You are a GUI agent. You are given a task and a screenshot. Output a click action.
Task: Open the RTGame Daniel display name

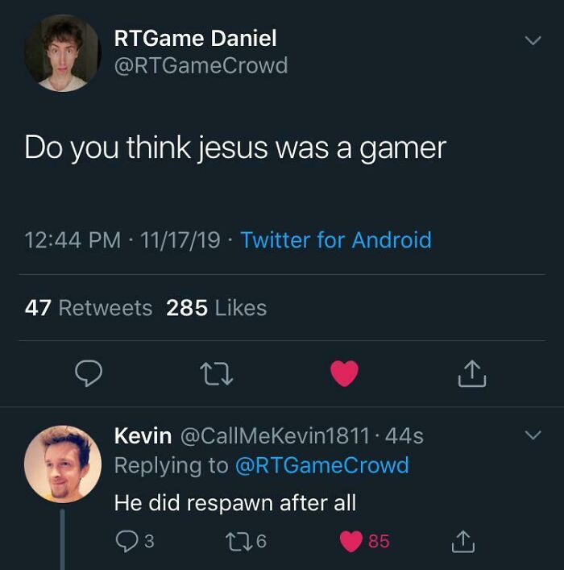coord(195,38)
